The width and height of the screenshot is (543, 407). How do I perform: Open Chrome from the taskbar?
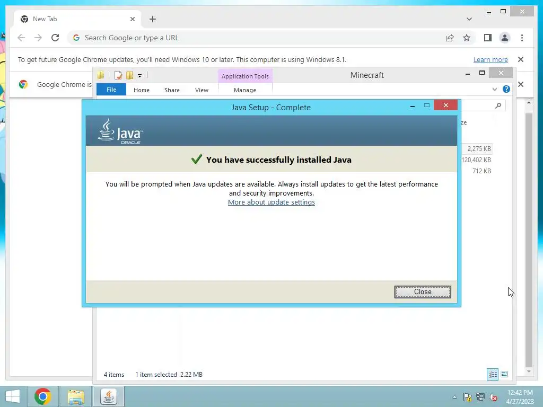coord(42,396)
